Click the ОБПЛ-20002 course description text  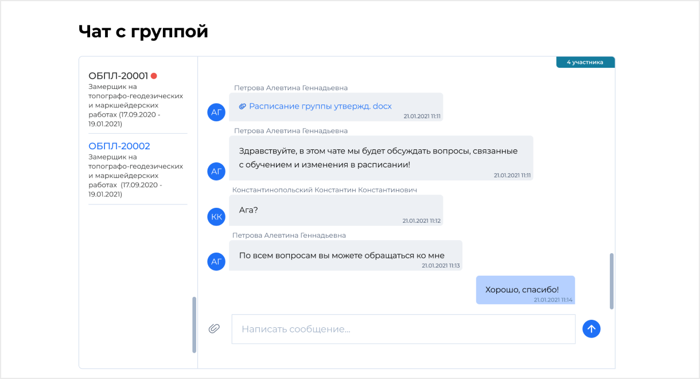pos(136,175)
